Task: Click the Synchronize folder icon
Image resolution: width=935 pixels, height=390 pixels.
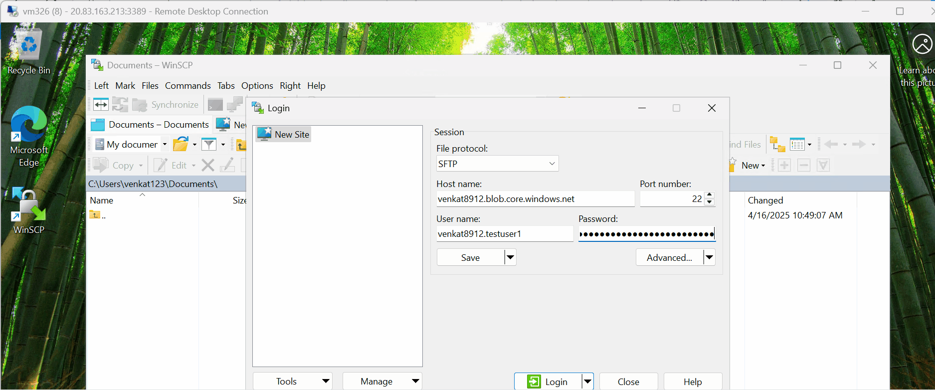Action: [140, 105]
